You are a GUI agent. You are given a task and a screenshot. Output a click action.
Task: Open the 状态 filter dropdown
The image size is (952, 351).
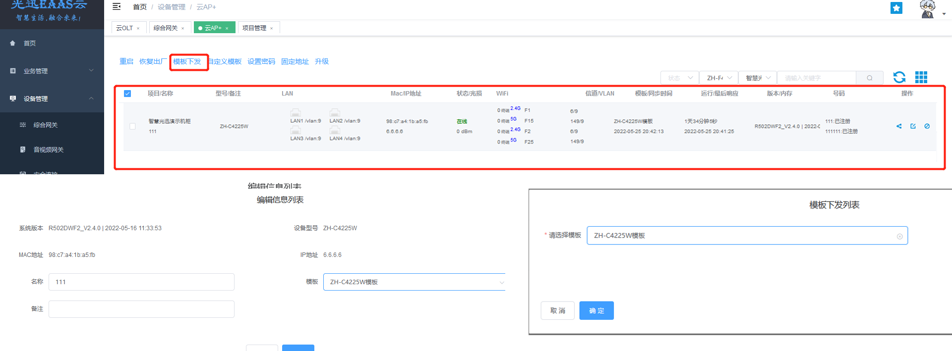coord(679,78)
